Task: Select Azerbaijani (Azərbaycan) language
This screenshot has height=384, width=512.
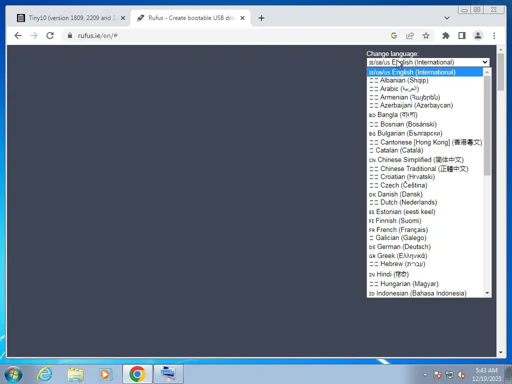Action: (x=424, y=105)
